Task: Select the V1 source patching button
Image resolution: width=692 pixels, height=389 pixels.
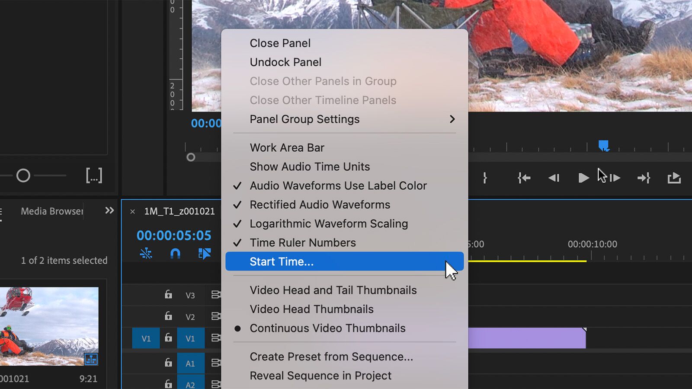Action: click(x=146, y=338)
